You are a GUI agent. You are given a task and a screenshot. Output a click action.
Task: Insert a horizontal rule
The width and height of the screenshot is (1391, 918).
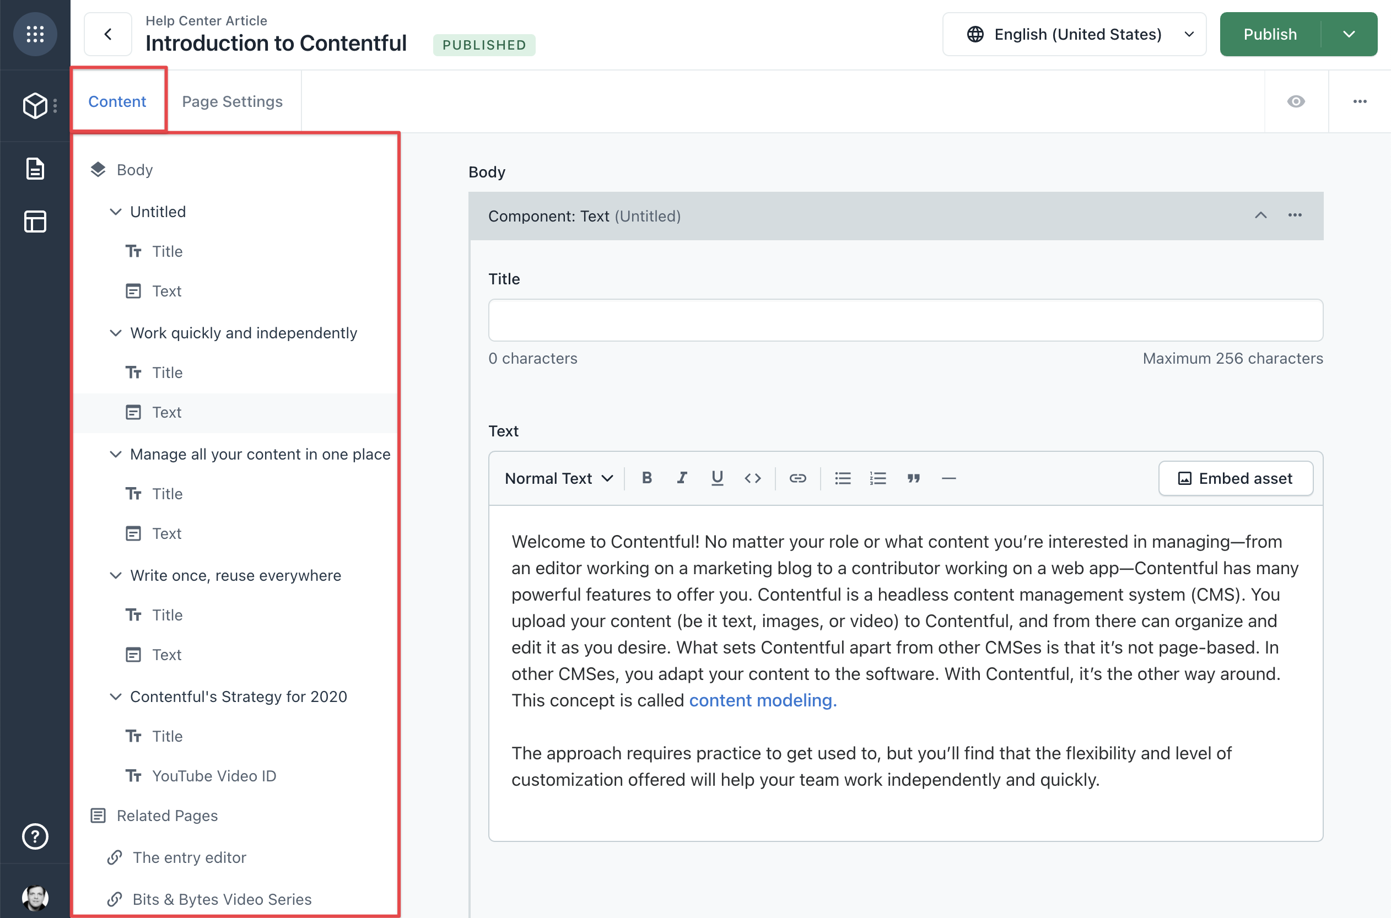point(948,478)
